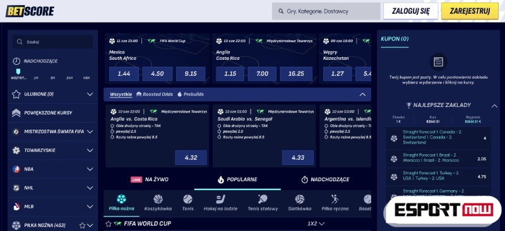Expand the Towarzyskie section
Viewport: 505px width, 231px height.
click(x=90, y=150)
